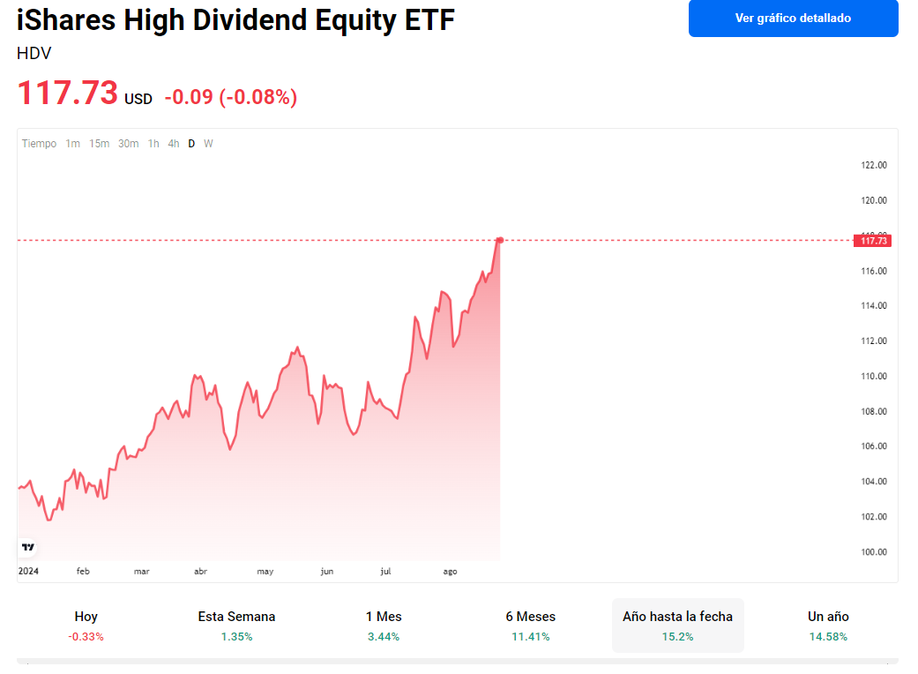Image resolution: width=918 pixels, height=674 pixels.
Task: Select the 1m timeframe interval
Action: point(72,144)
